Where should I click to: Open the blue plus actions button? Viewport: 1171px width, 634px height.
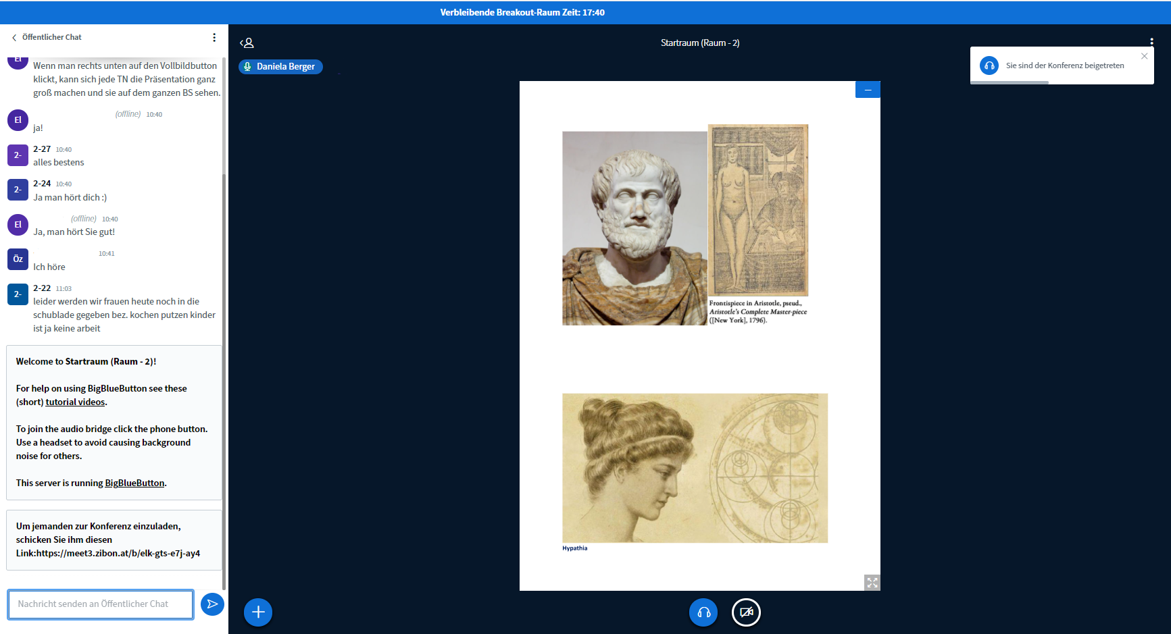click(258, 612)
